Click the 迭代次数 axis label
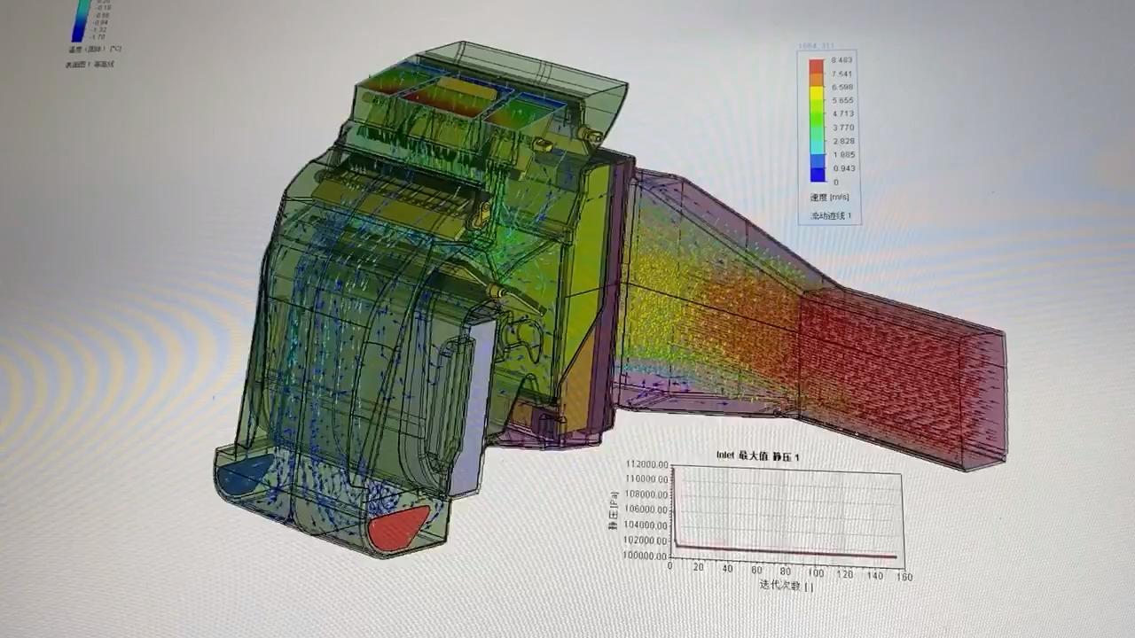Image resolution: width=1135 pixels, height=638 pixels. [786, 585]
